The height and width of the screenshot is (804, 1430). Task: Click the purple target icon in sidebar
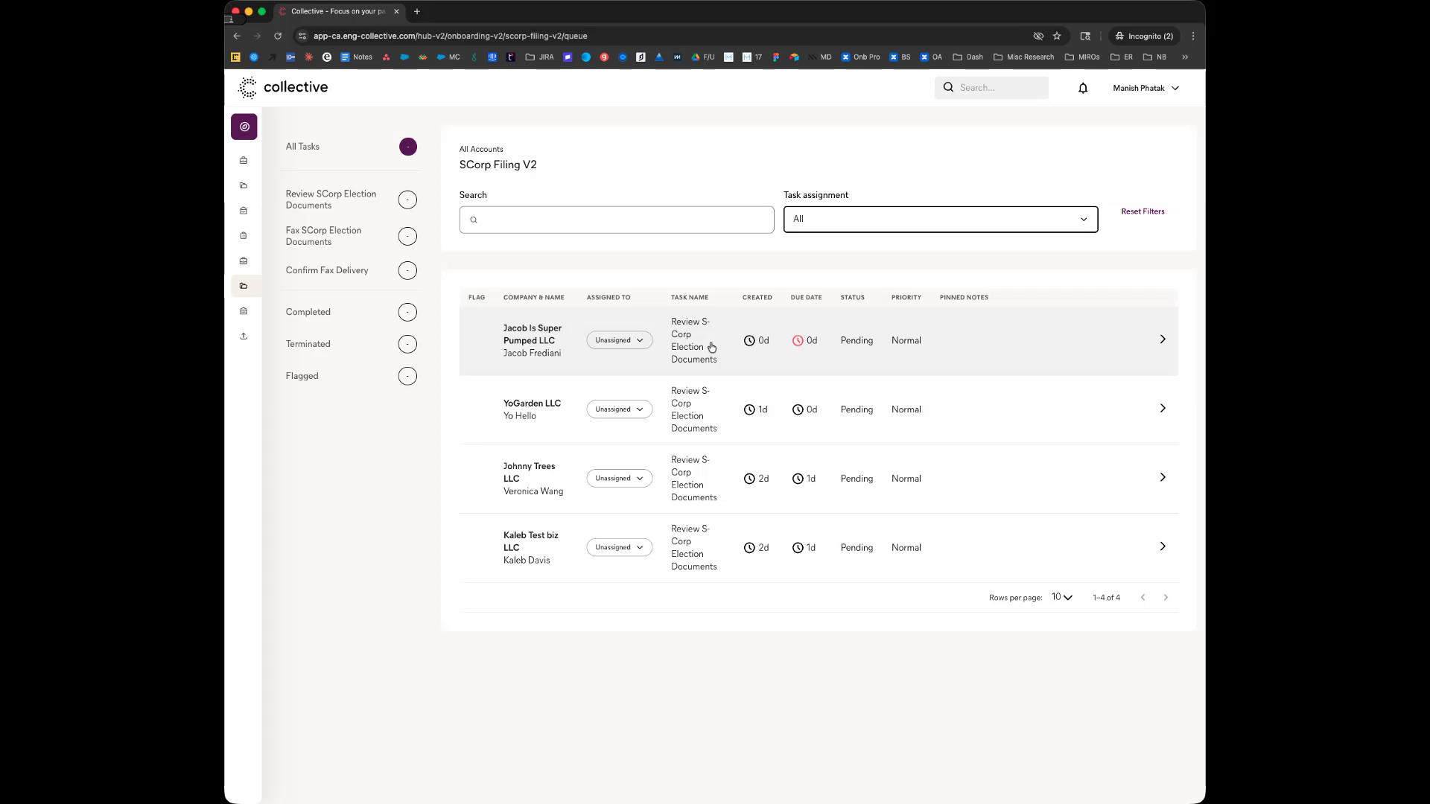244,127
